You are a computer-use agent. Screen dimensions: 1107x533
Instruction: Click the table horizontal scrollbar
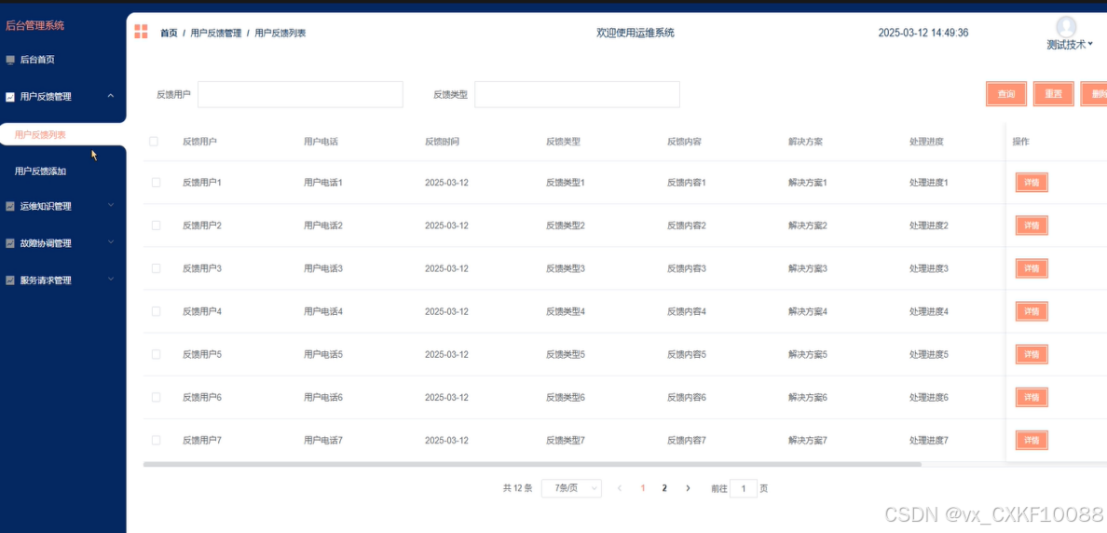(x=532, y=465)
